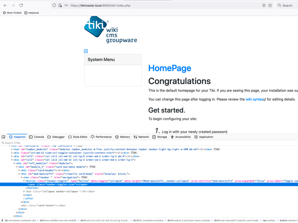Open the Storage tab
Viewport: 298px width, 223px height.
click(x=160, y=137)
